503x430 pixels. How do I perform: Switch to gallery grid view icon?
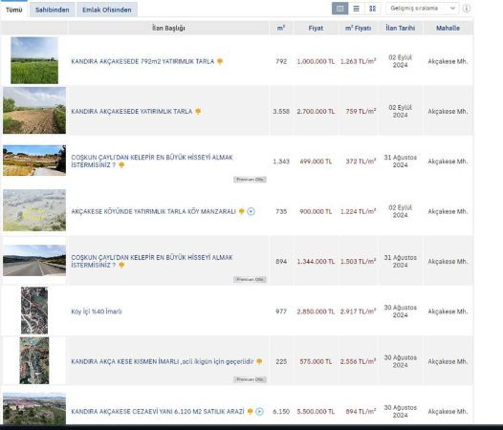point(372,9)
